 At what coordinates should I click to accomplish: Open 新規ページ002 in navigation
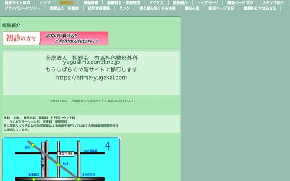[240, 3]
